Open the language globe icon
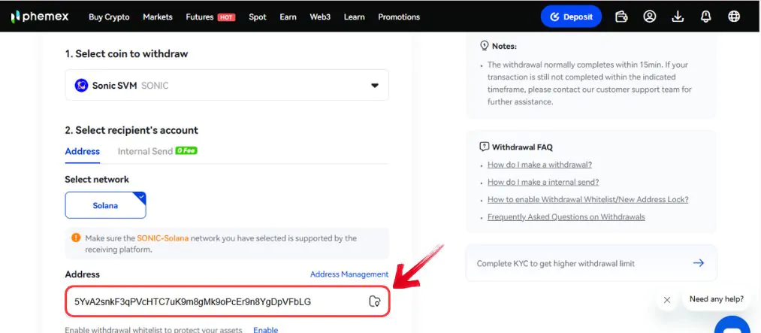761x333 pixels. pyautogui.click(x=734, y=17)
